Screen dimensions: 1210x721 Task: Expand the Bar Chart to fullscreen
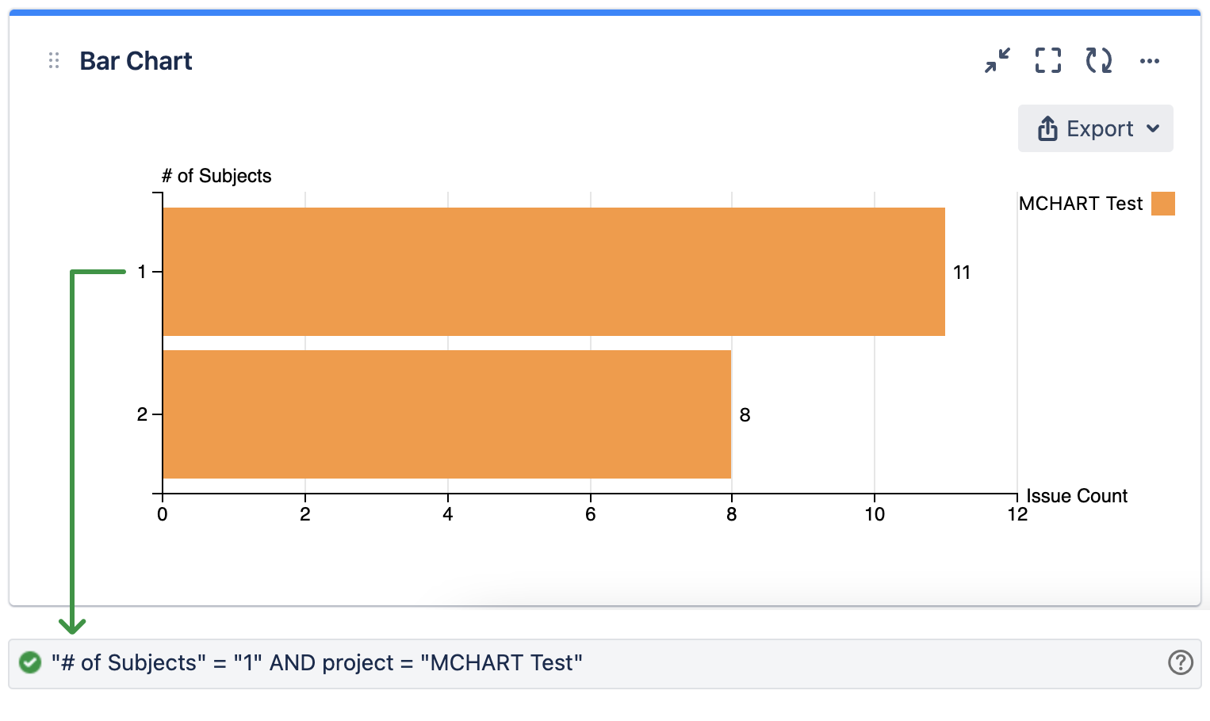(x=1048, y=60)
